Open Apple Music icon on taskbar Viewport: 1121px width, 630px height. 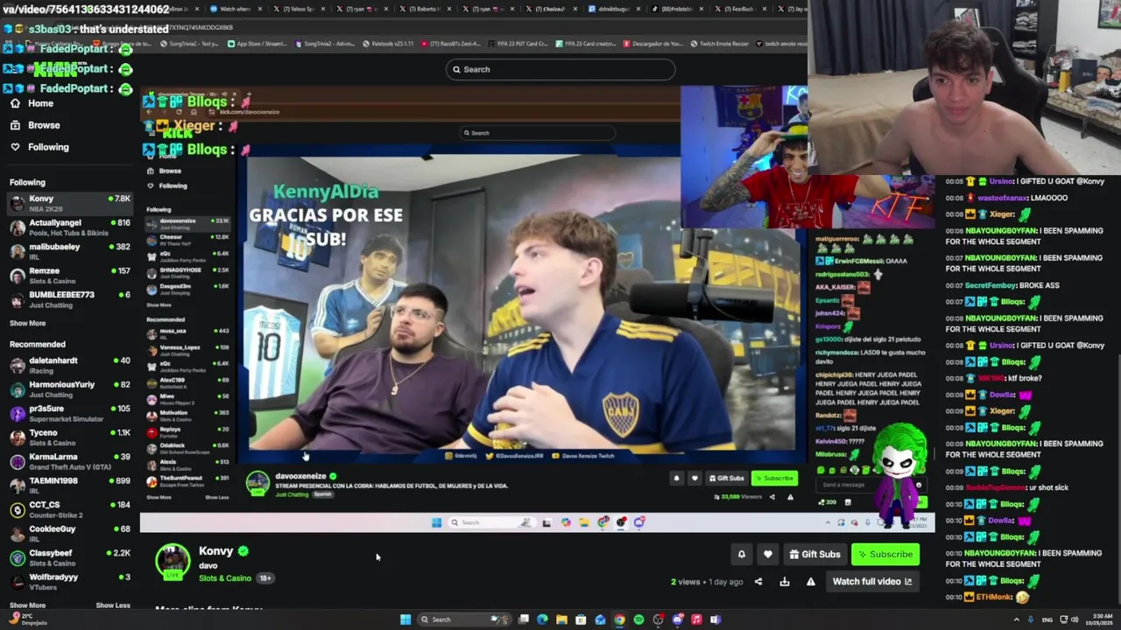coord(696,619)
